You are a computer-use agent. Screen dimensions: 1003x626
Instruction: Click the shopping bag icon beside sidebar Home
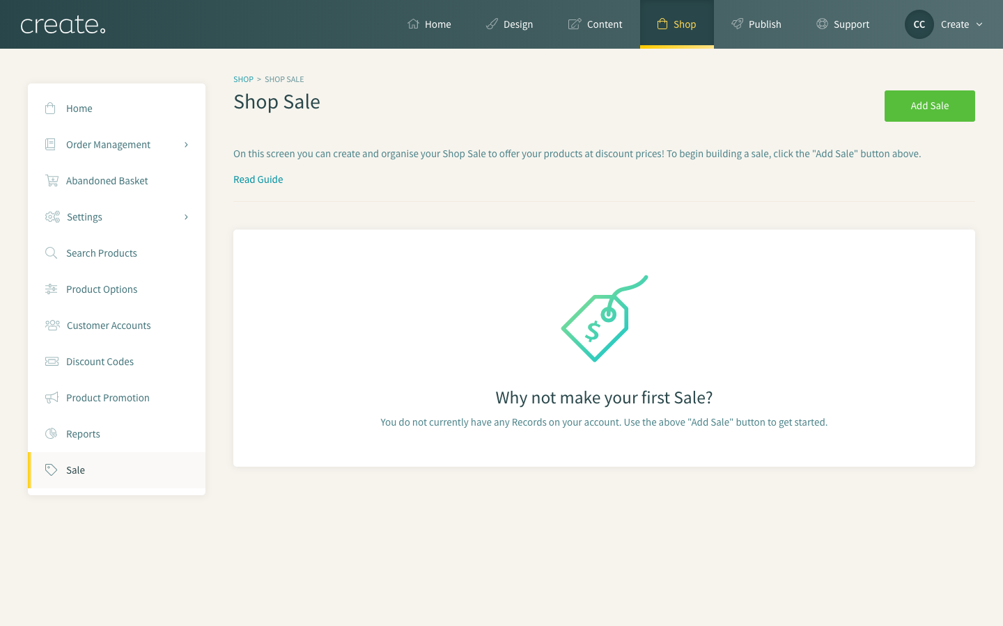click(x=50, y=108)
